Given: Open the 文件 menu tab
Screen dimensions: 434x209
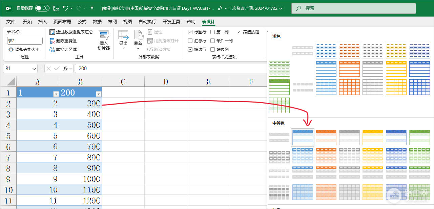Looking at the screenshot, I should (x=11, y=22).
